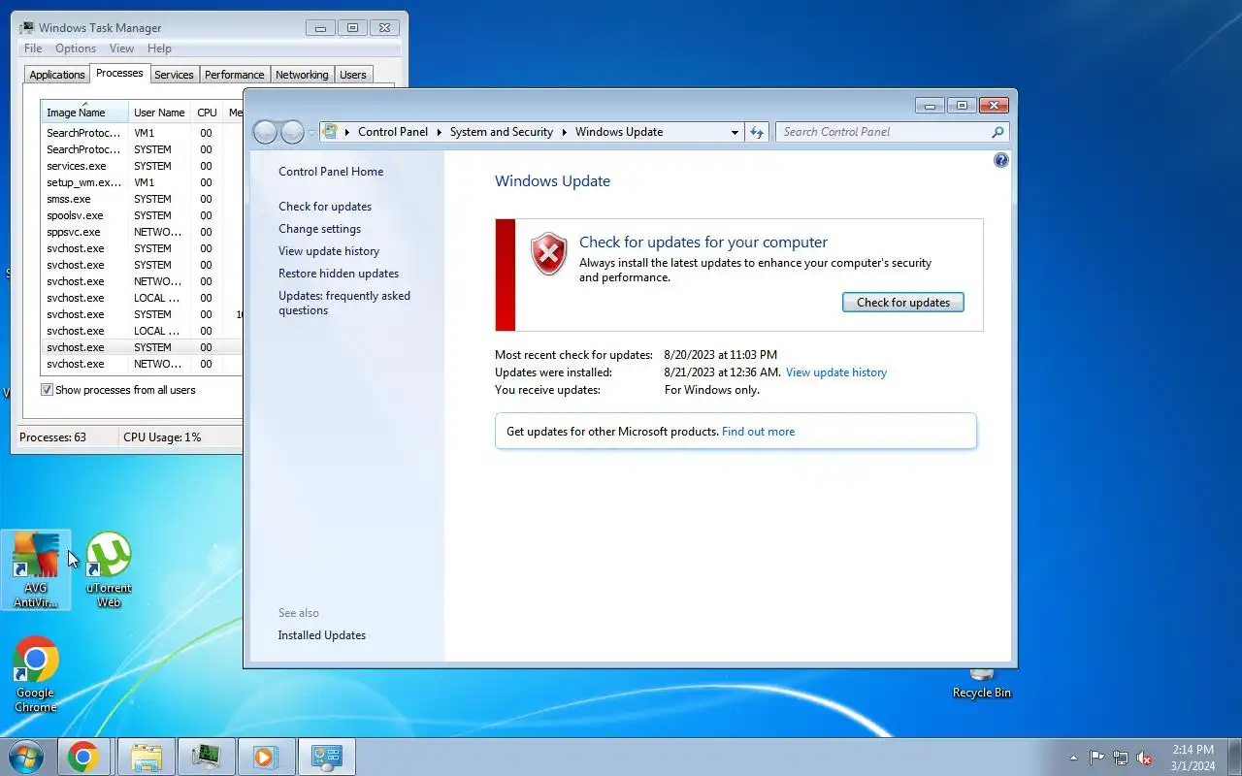This screenshot has width=1242, height=776.
Task: Switch to the Applications tab
Action: [57, 75]
